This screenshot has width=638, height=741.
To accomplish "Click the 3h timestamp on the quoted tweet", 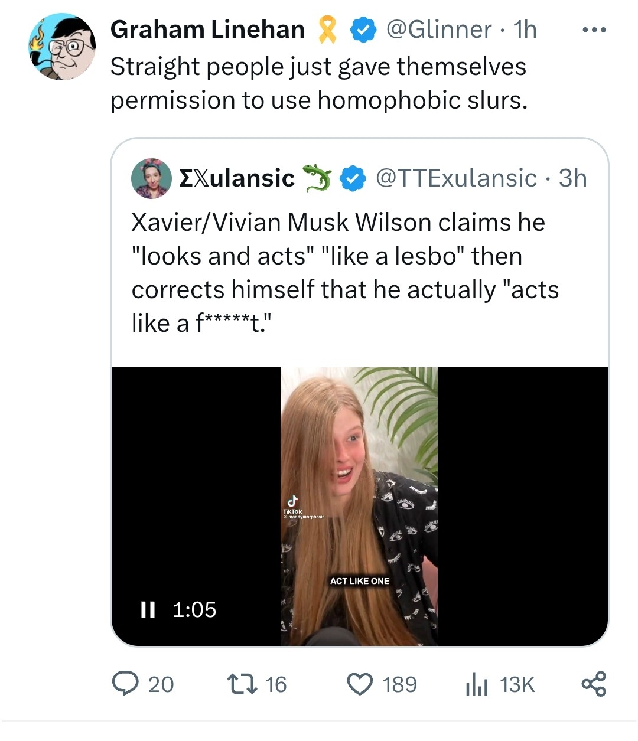I will click(572, 178).
